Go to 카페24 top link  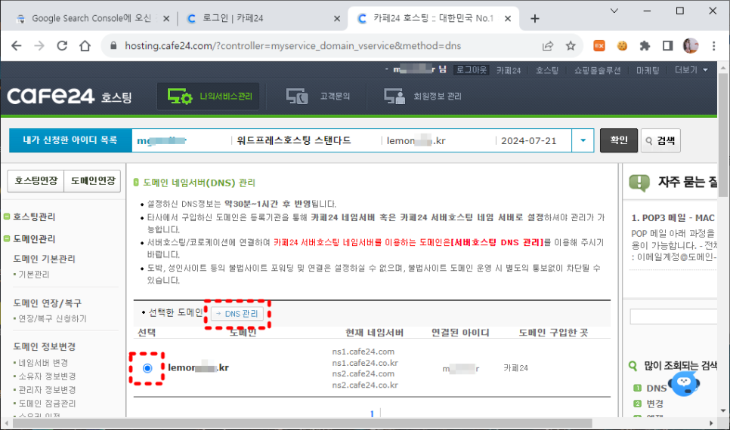(x=509, y=70)
